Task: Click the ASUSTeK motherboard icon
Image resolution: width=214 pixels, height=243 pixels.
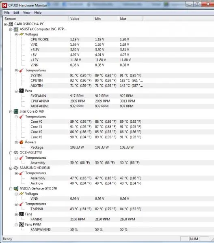Action: [x=16, y=29]
